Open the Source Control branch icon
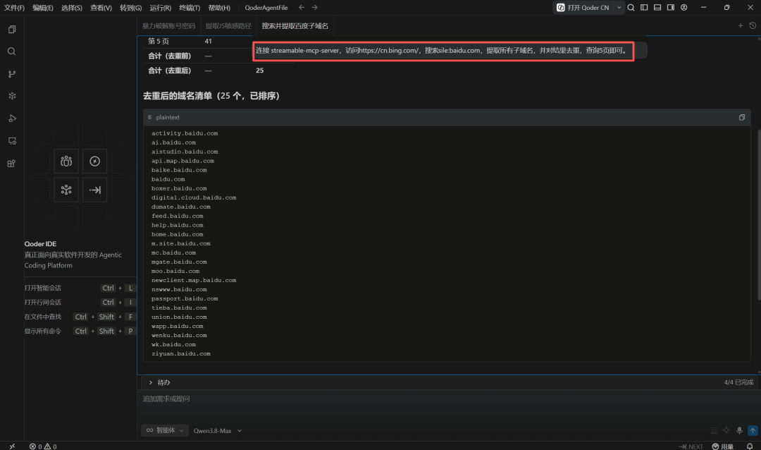The height and width of the screenshot is (450, 761). (12, 74)
